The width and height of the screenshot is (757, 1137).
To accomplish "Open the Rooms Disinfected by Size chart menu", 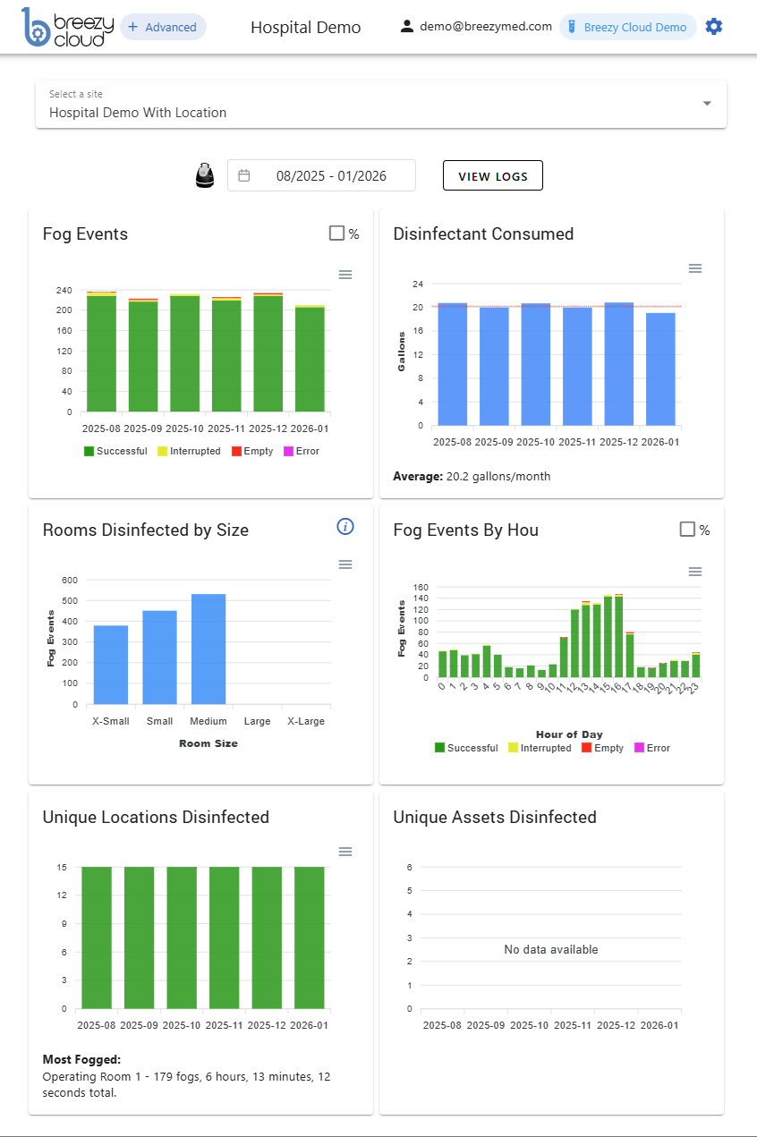I will point(345,564).
